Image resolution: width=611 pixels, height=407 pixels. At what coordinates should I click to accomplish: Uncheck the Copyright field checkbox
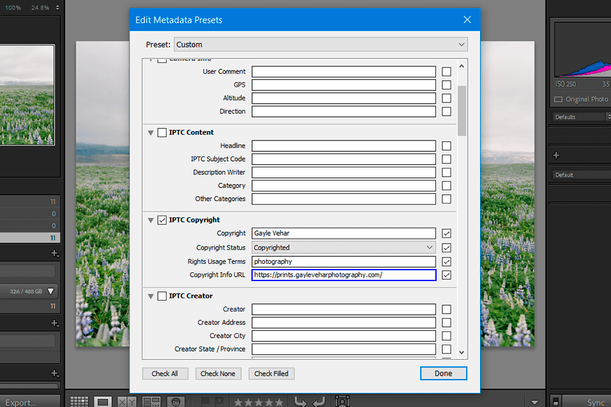pos(447,233)
